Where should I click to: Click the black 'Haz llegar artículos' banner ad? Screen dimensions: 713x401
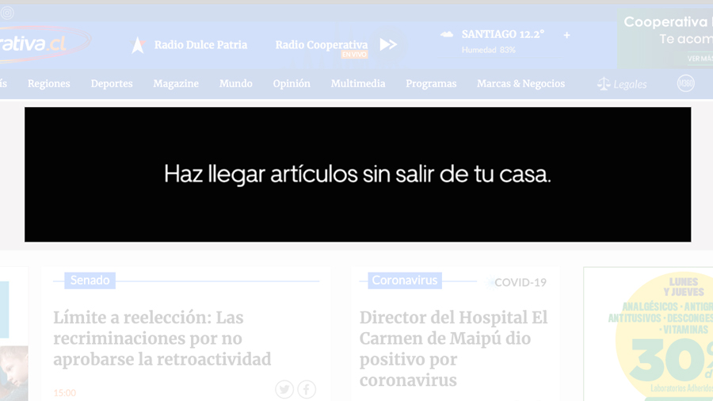[357, 174]
